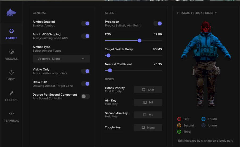The height and width of the screenshot is (147, 240).
Task: Click the keyboard icon in the Shift bind
Action: [x=144, y=90]
